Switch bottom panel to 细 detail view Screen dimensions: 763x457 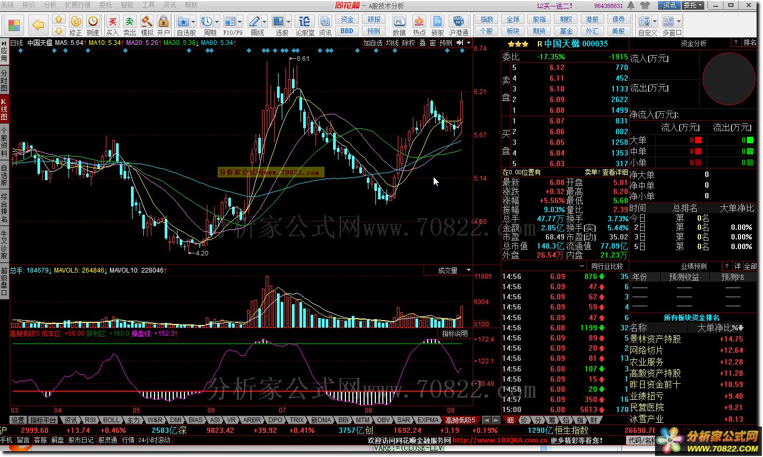click(x=511, y=420)
